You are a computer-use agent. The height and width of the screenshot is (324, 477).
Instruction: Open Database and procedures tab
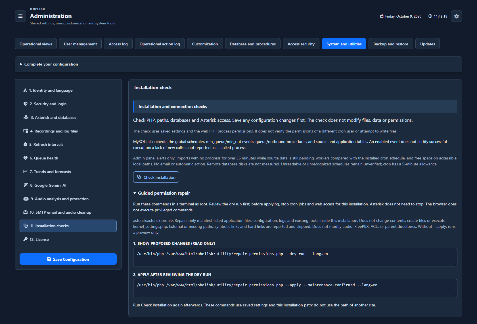pos(253,44)
